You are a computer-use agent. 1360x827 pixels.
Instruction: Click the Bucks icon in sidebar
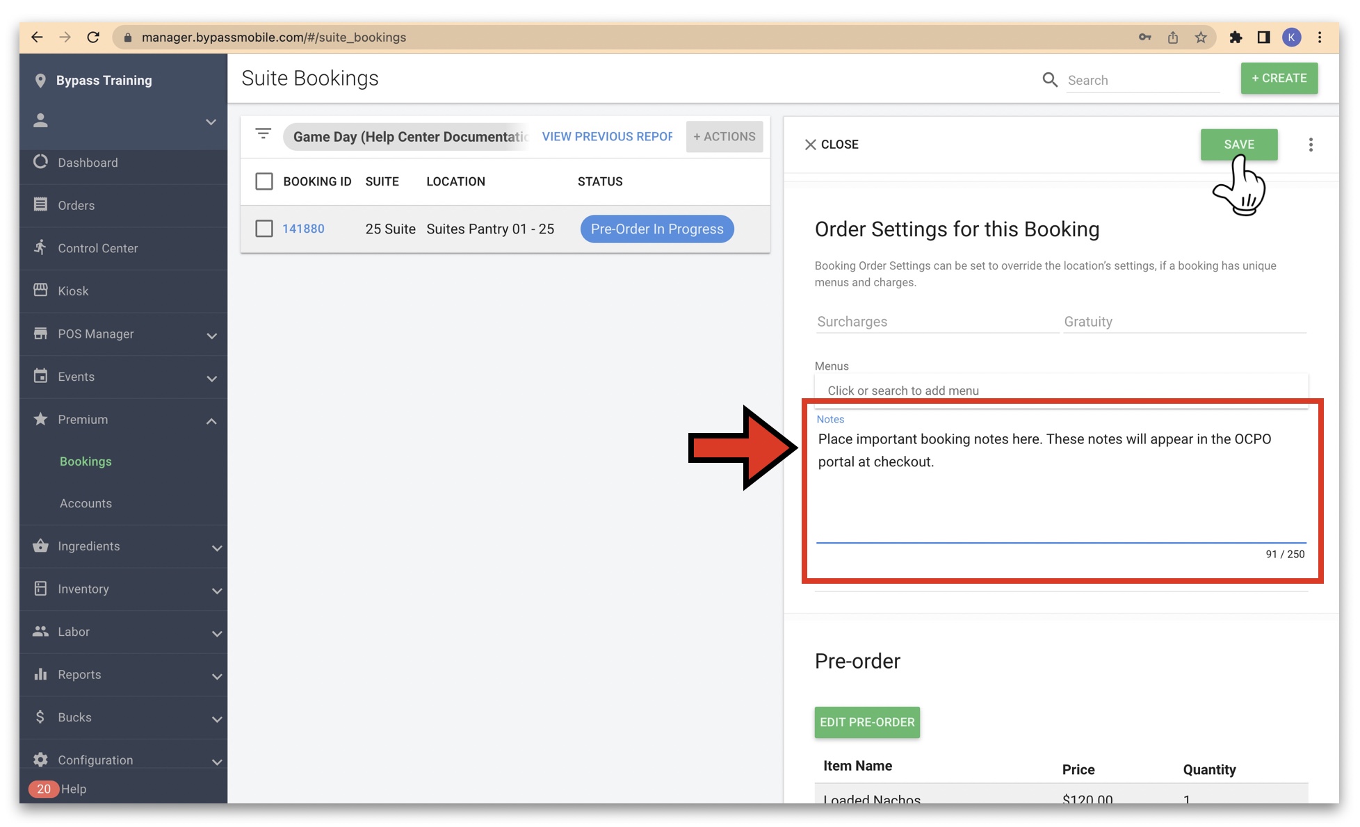tap(39, 717)
